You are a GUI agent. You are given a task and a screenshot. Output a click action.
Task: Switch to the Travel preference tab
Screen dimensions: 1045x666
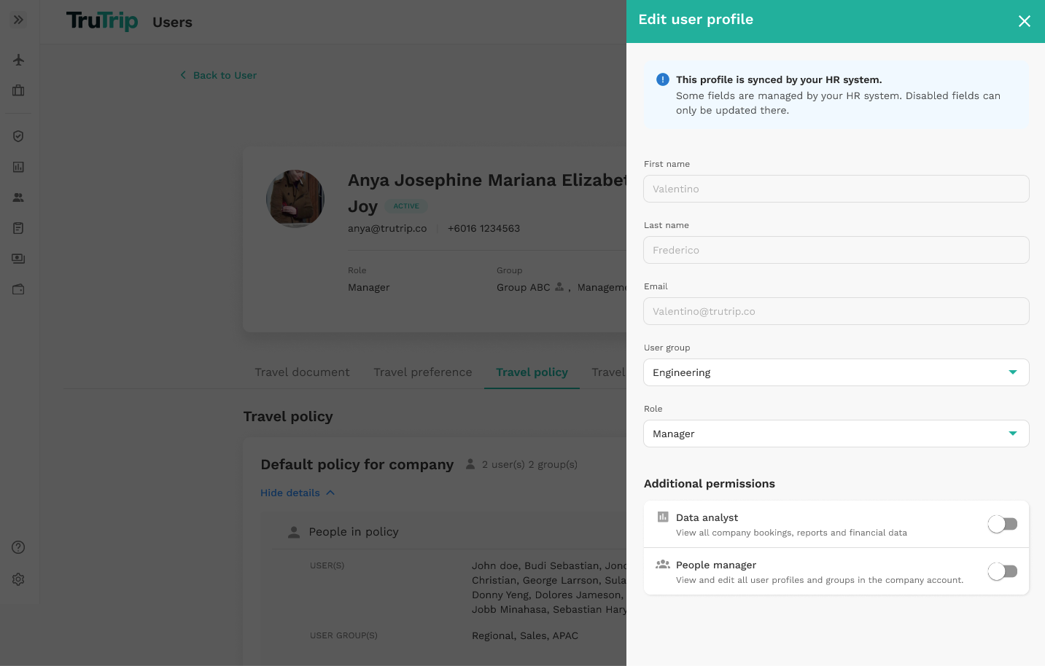pyautogui.click(x=423, y=372)
